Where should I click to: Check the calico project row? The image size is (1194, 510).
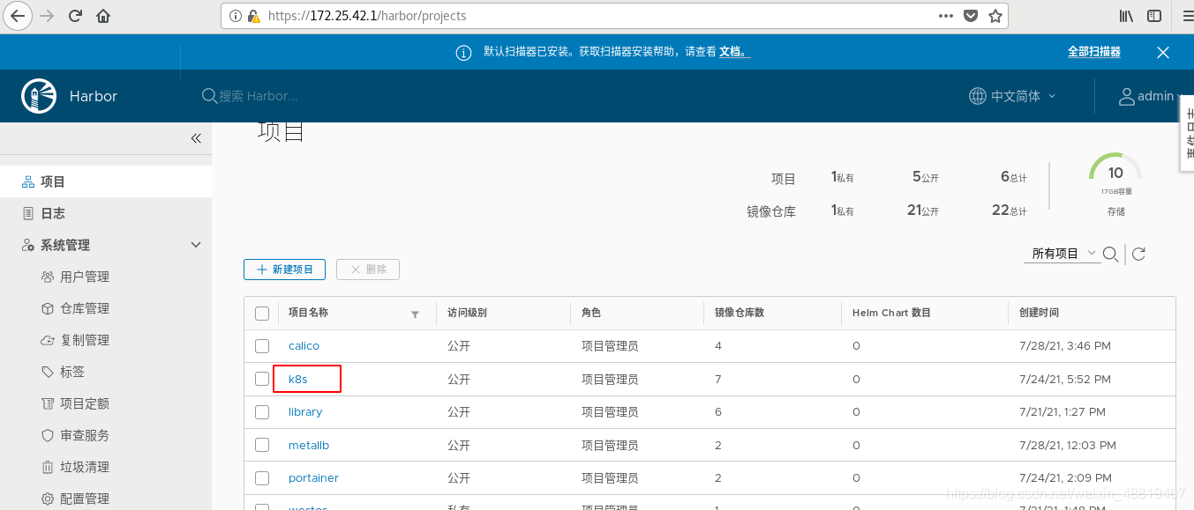(262, 346)
